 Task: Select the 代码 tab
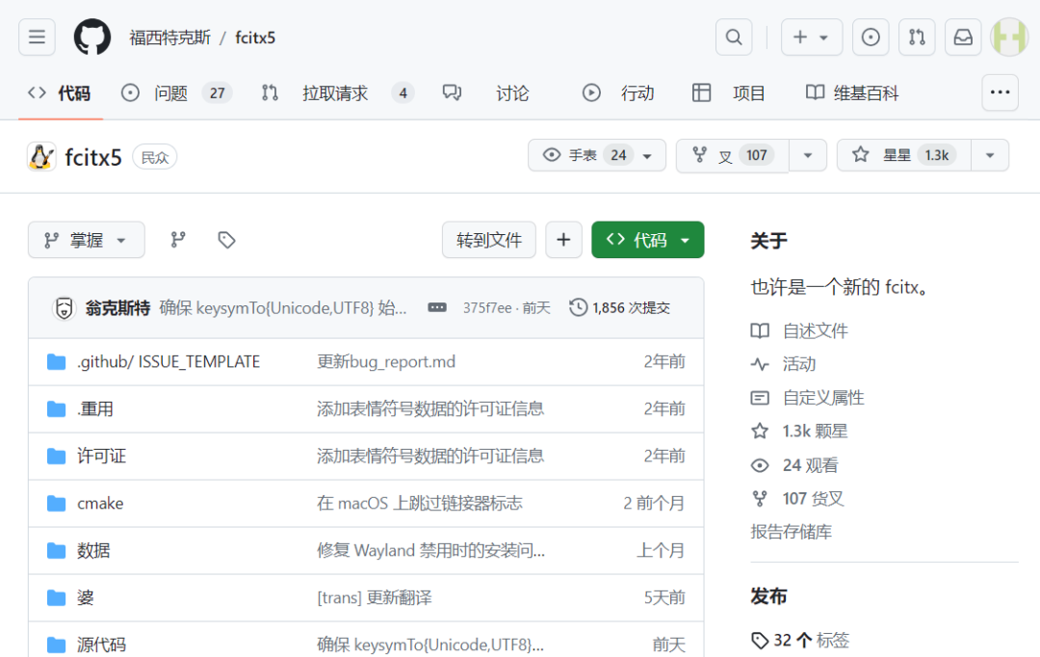coord(59,92)
